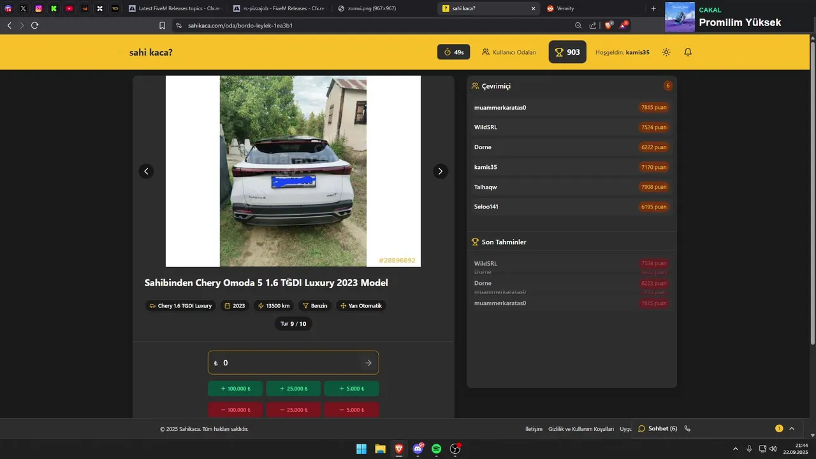Click the trophy score 903 badge
This screenshot has width=816, height=459.
[567, 52]
